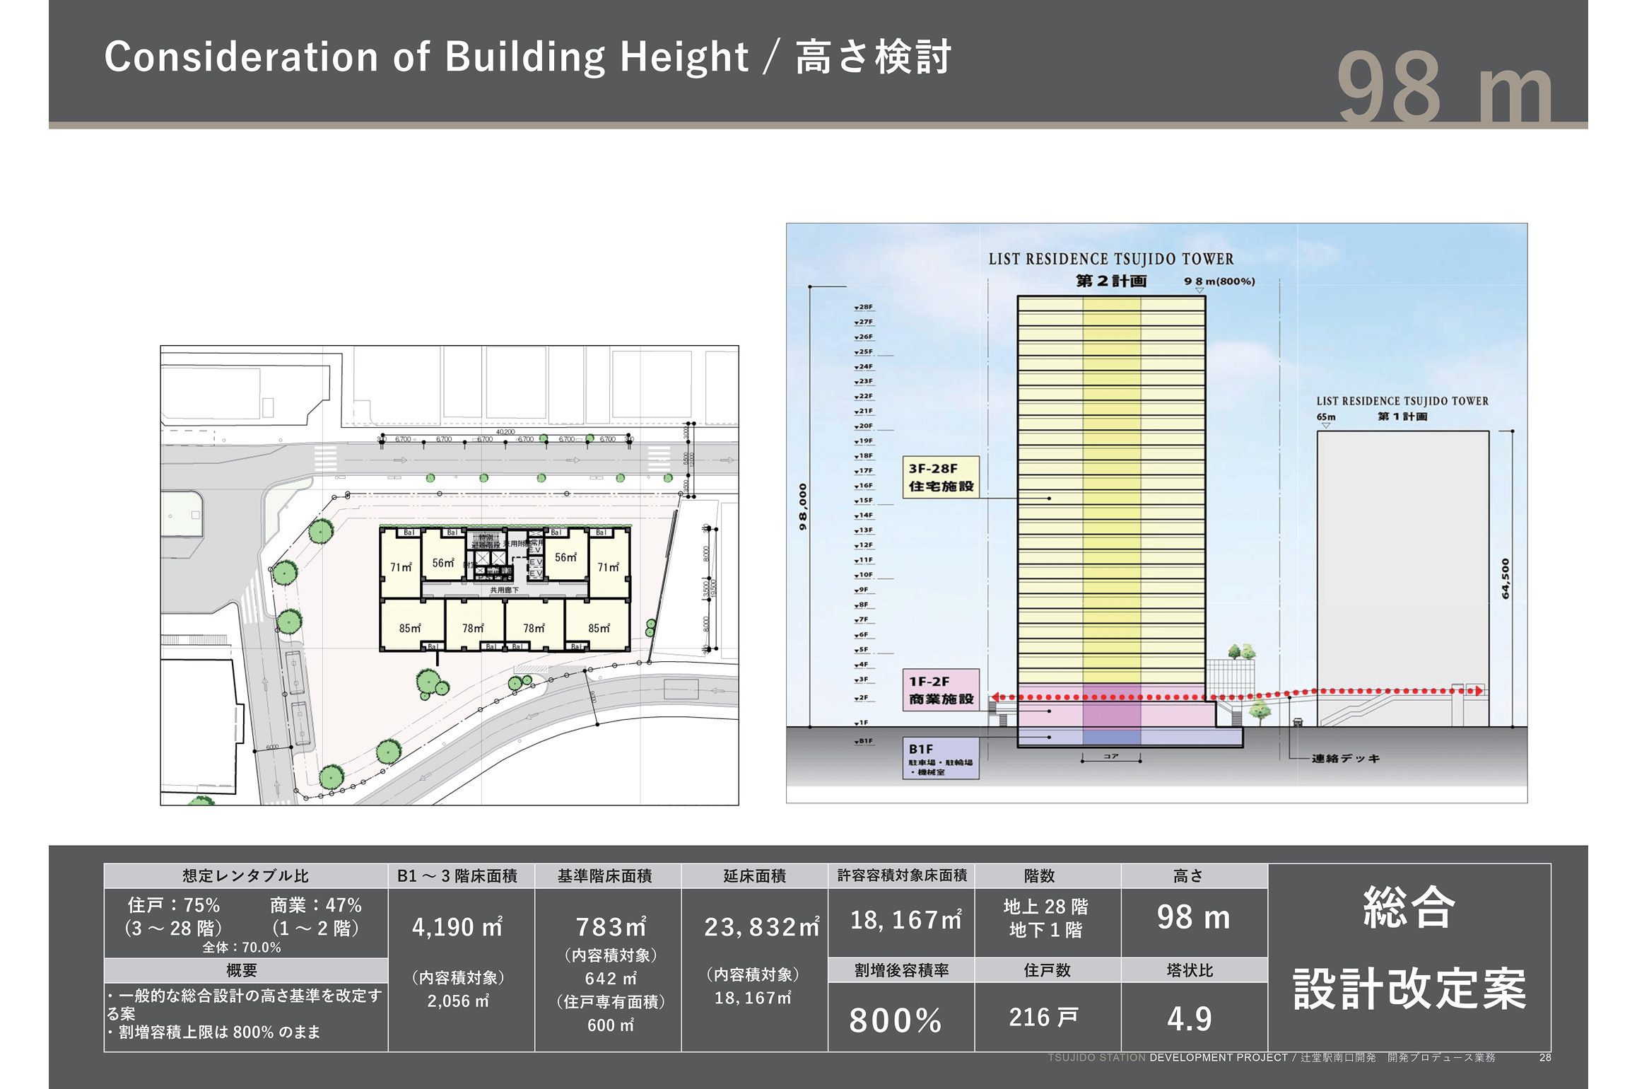Click the B1F parking label box
Image resolution: width=1637 pixels, height=1089 pixels.
tap(941, 759)
